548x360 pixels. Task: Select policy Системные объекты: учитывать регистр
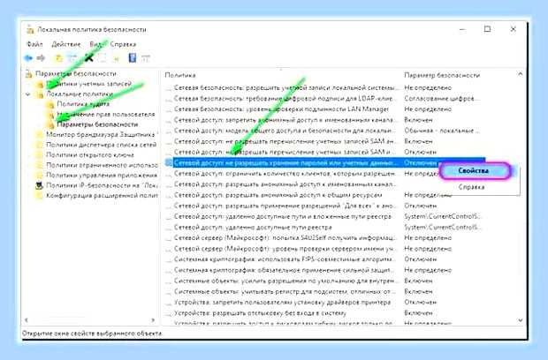coord(285,291)
